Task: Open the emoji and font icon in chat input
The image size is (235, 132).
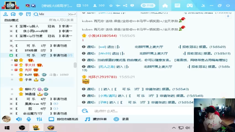Action: tap(85, 111)
